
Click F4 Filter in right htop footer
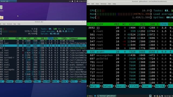[132, 86]
